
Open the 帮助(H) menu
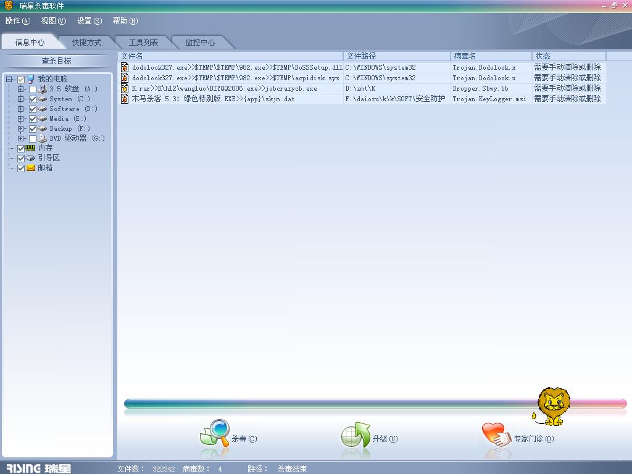tap(125, 21)
